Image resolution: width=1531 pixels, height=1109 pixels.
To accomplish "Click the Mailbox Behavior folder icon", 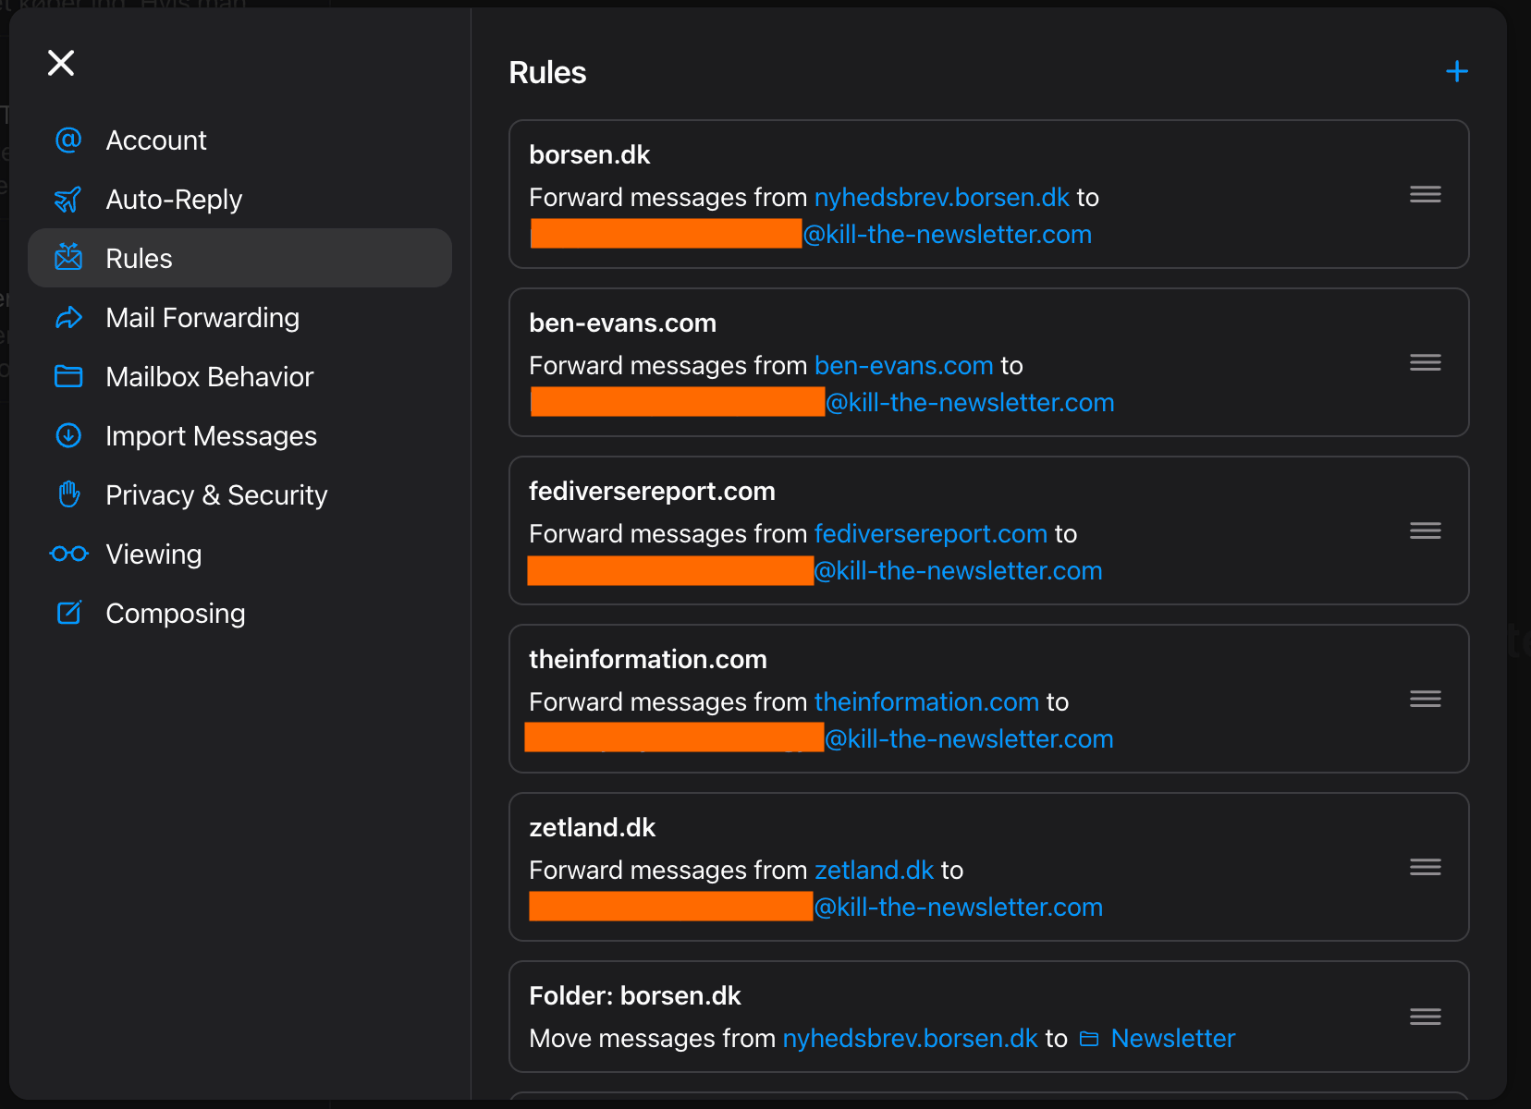I will coord(68,376).
